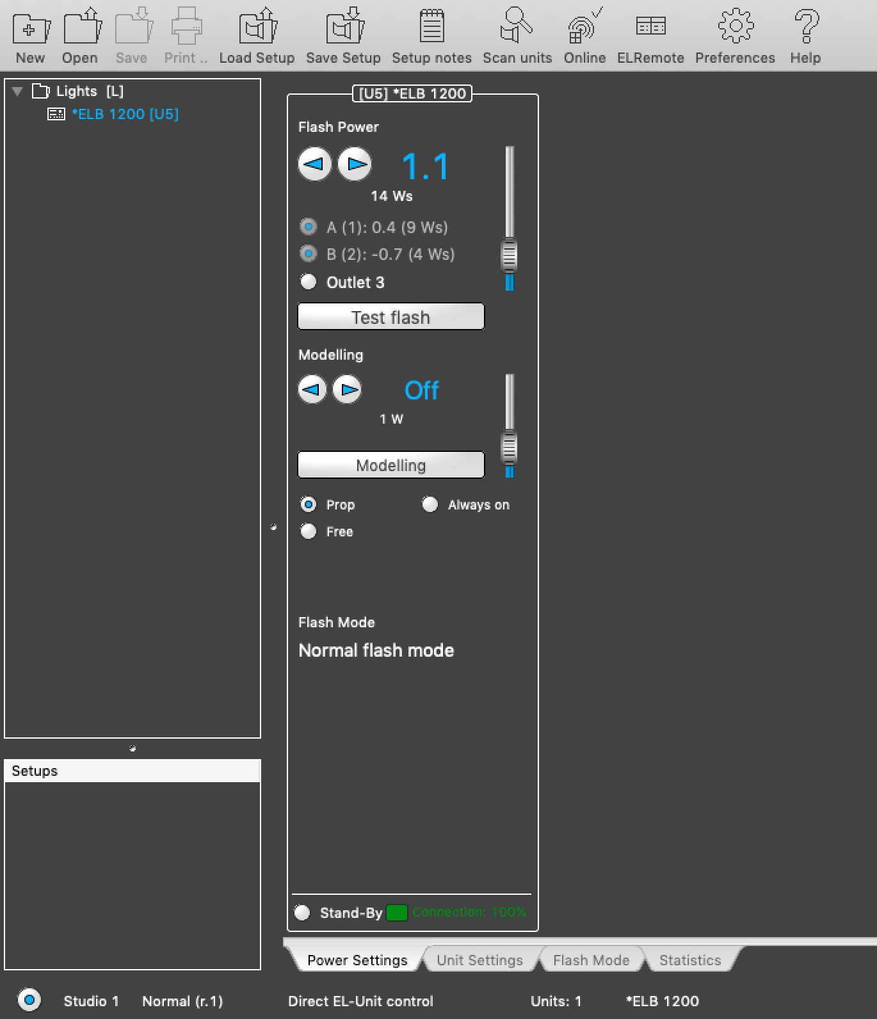Select outlet B (2) radio button
Image resolution: width=877 pixels, height=1019 pixels.
(309, 253)
